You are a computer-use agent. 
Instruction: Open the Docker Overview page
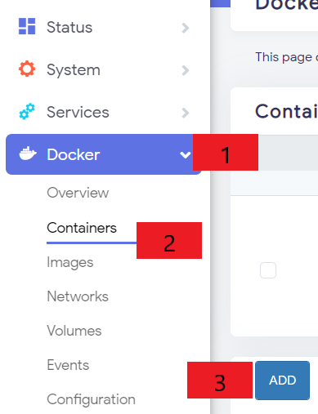coord(78,193)
